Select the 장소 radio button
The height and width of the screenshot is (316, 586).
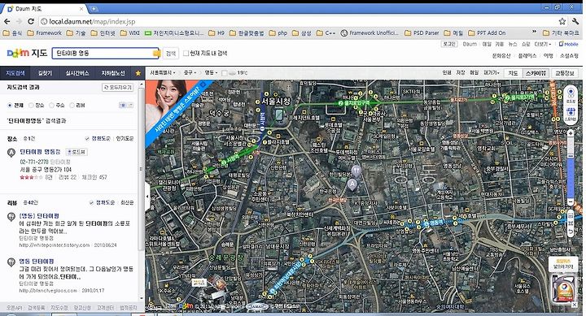(x=31, y=106)
